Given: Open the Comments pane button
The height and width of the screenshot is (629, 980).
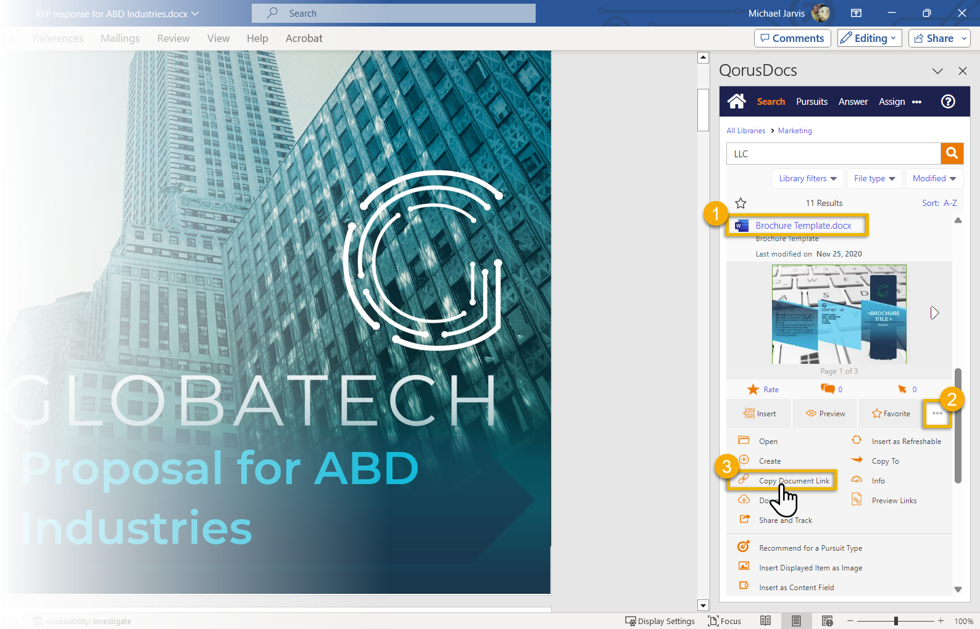Looking at the screenshot, I should (x=792, y=38).
